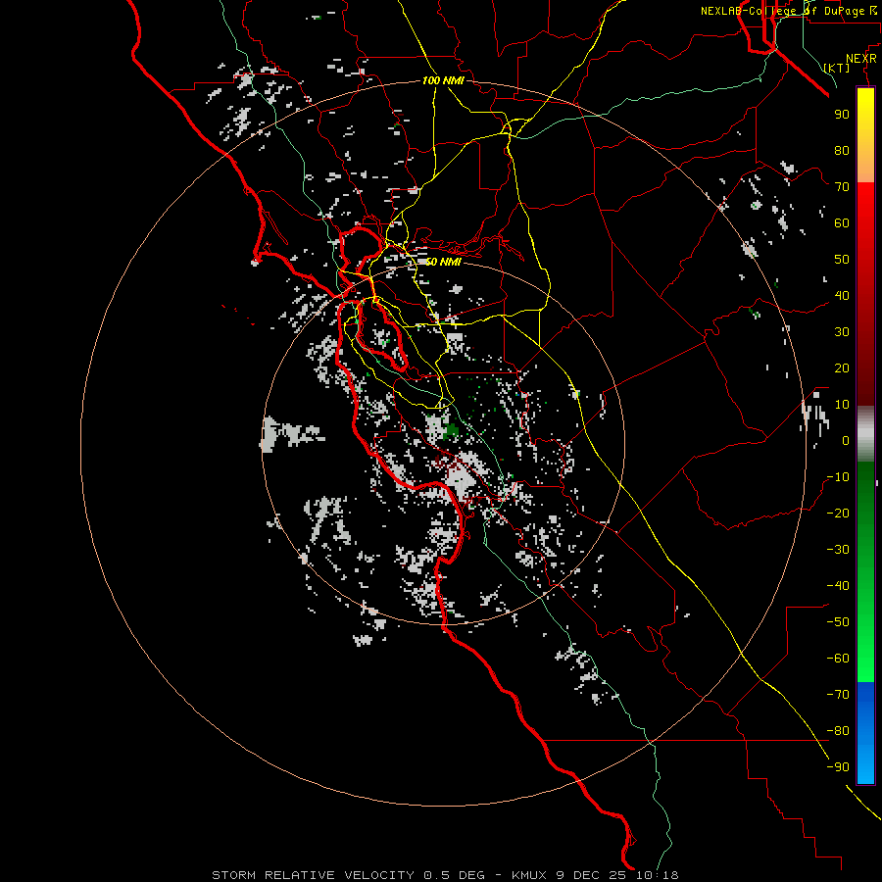The height and width of the screenshot is (882, 882).
Task: Click the 50 NMI range ring label
Action: tap(443, 262)
